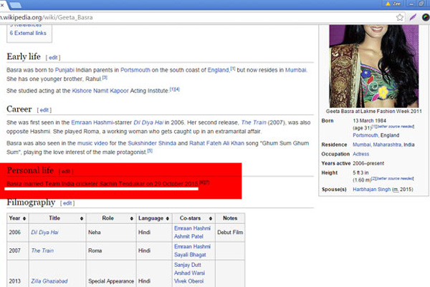
Task: Open the Punjabi link
Action: point(64,70)
